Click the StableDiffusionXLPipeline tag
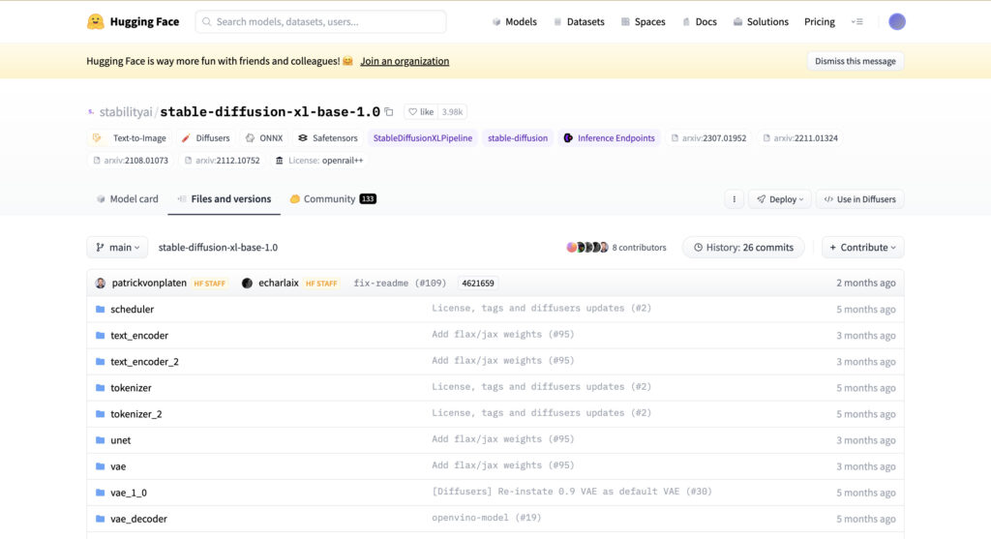 [x=422, y=137]
